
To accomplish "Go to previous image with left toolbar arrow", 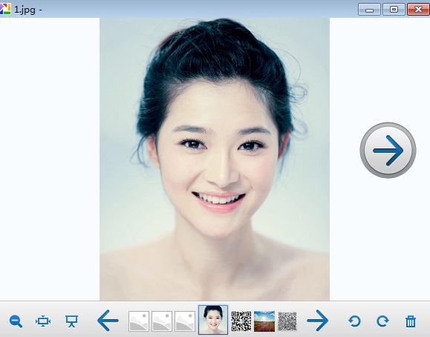I will click(x=108, y=321).
